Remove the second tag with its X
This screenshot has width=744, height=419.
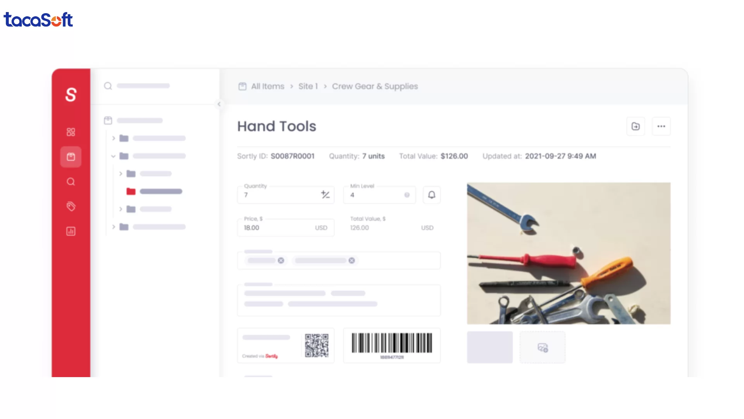[351, 260]
